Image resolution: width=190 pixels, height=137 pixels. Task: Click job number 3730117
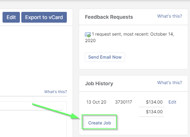point(124,102)
